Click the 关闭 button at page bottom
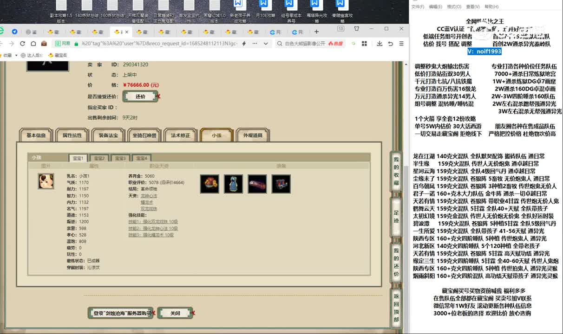This screenshot has height=334, width=563. 175,313
